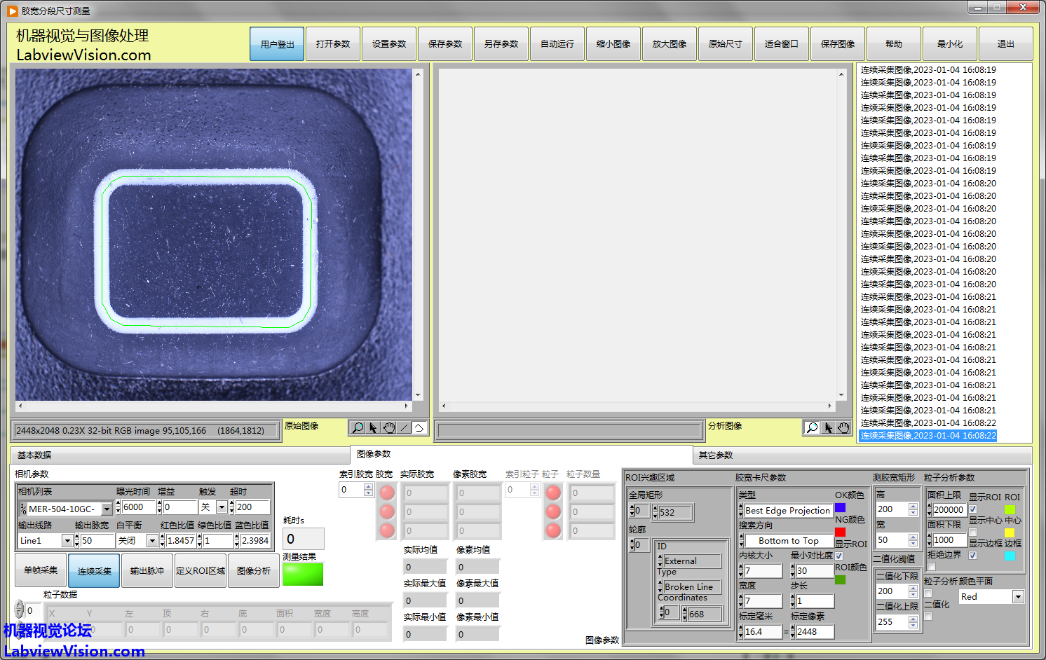Click the 图像分析 button
Screen dimensions: 1046x660
(254, 571)
